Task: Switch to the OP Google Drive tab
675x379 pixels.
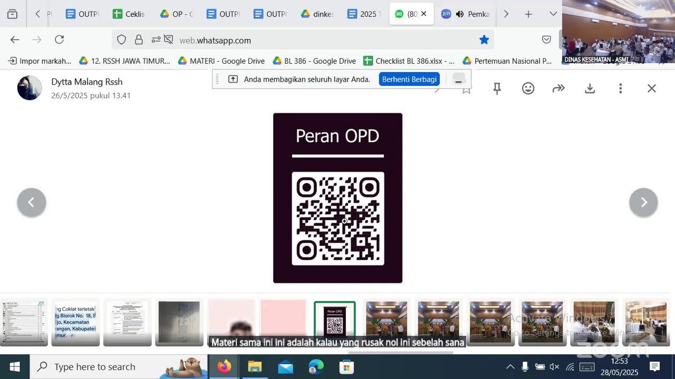Action: (176, 14)
